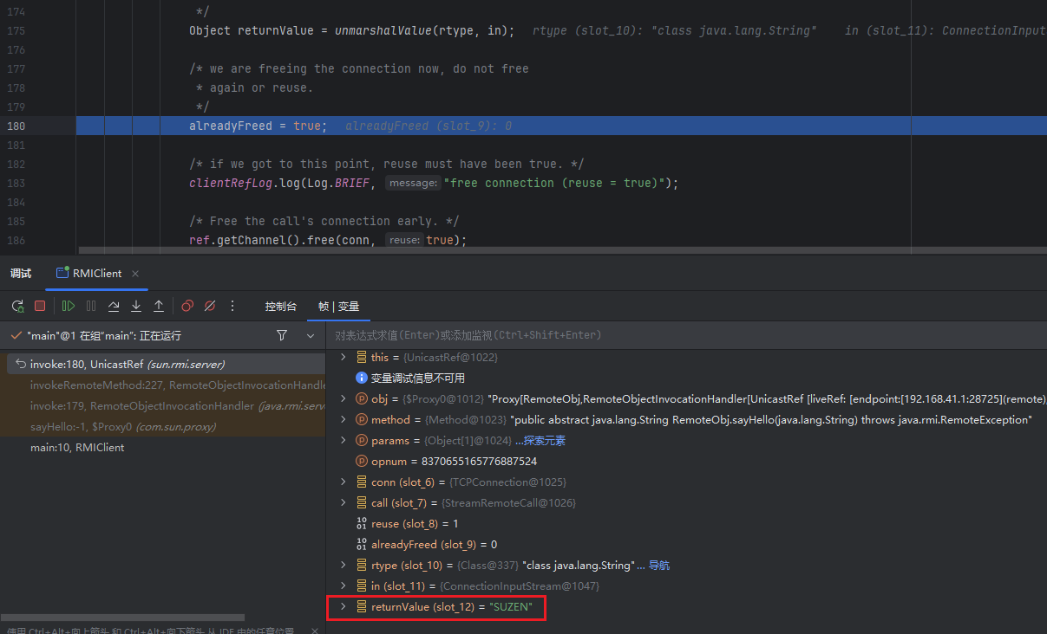This screenshot has width=1047, height=634.
Task: Close the RMIClient debug tab
Action: coord(135,273)
